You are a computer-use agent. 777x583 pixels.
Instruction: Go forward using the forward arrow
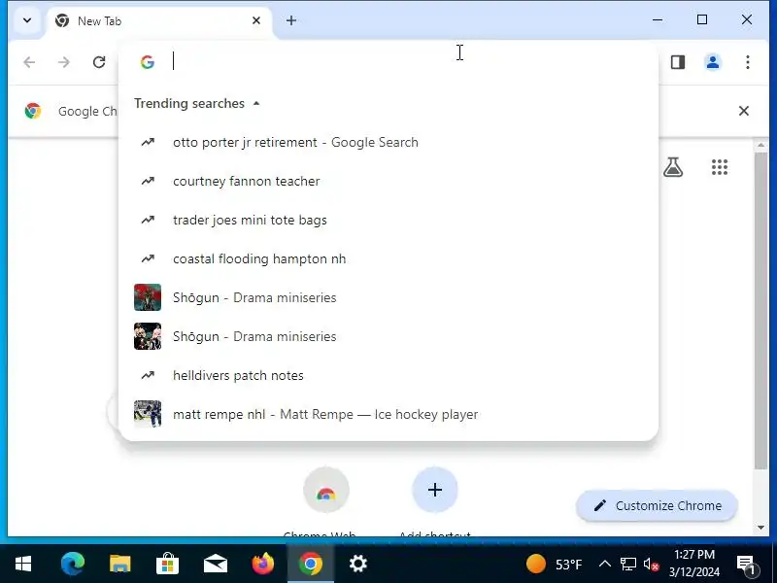[x=64, y=62]
